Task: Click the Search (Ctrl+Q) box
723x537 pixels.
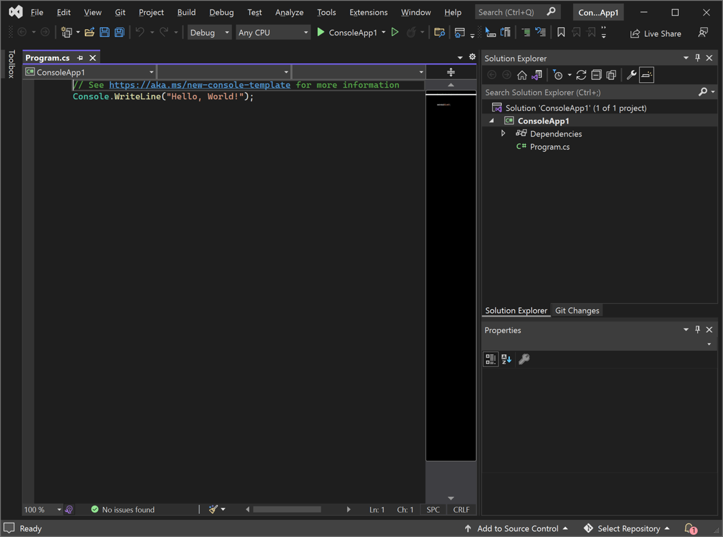Action: coord(517,12)
